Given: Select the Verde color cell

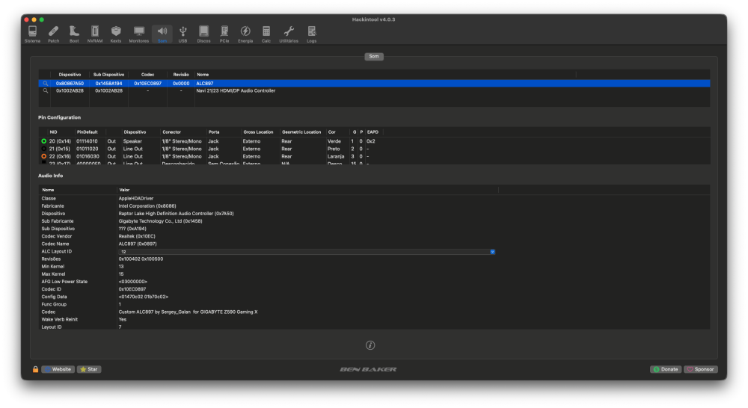Looking at the screenshot, I should [334, 141].
